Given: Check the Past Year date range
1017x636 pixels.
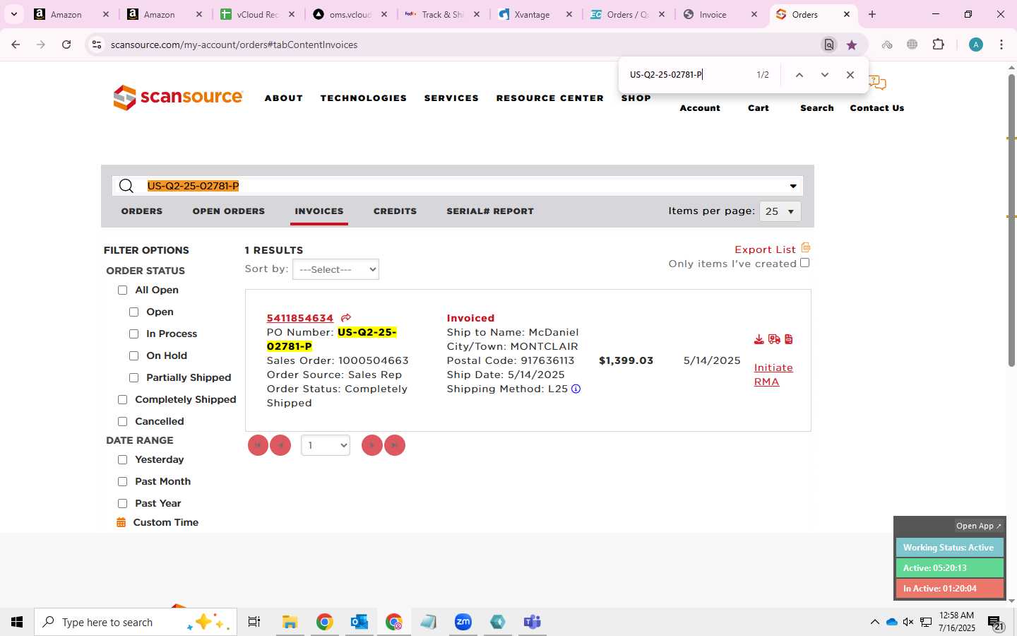Looking at the screenshot, I should [x=122, y=503].
